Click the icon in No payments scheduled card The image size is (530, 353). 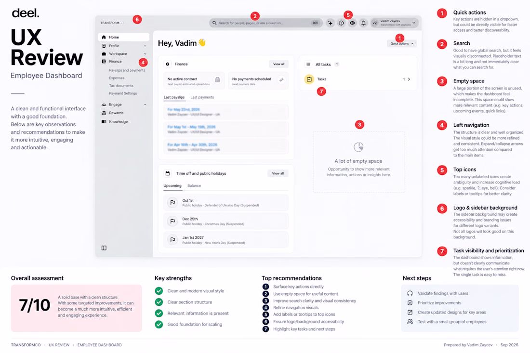click(x=281, y=80)
